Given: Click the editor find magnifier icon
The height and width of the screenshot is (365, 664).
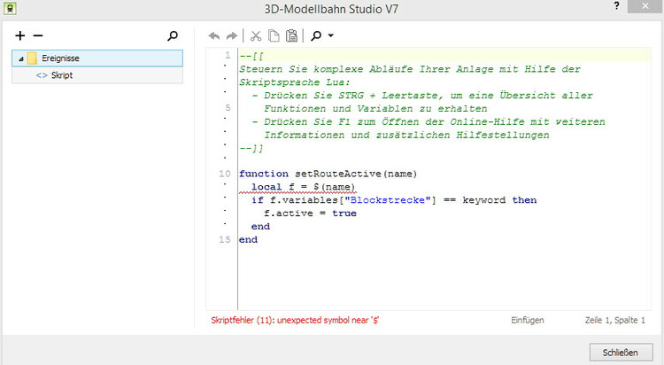Looking at the screenshot, I should pos(314,36).
